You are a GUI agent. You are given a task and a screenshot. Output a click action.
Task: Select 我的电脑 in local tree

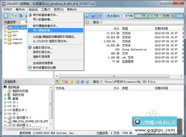click(14, 87)
